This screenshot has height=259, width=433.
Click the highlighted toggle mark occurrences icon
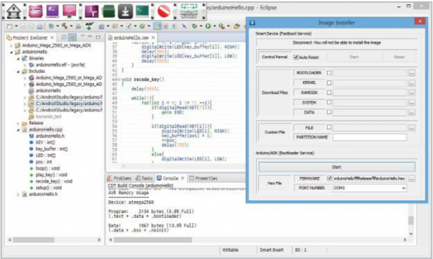point(158,27)
